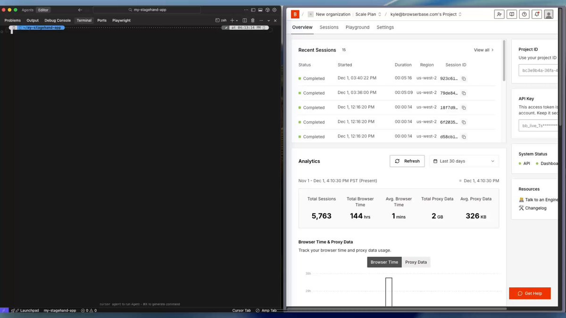Viewport: 566px width, 318px height.
Task: Switch to the Problems panel tab
Action: [13, 20]
